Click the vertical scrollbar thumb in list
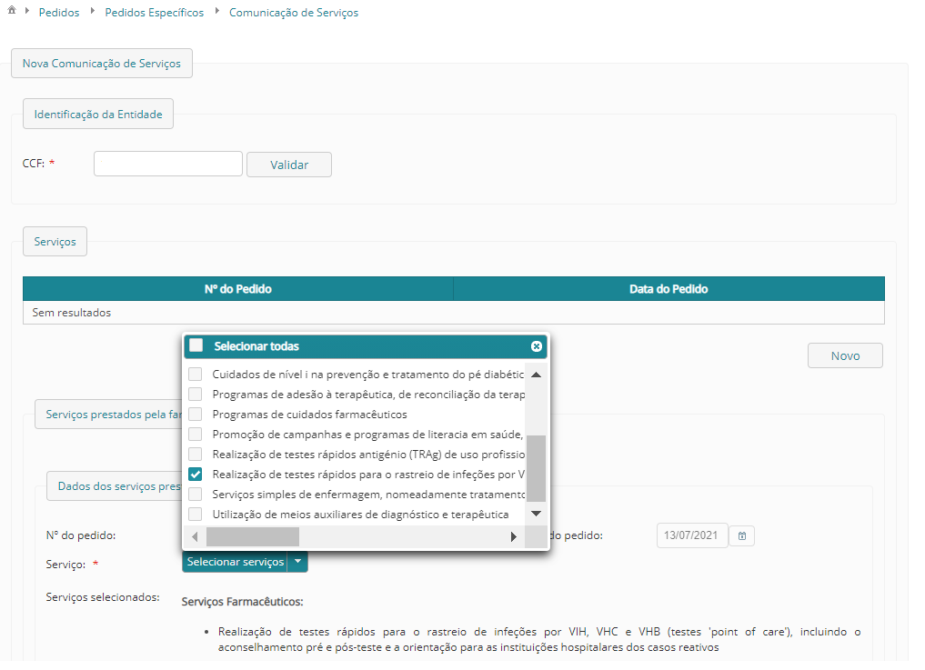925x670 pixels. [536, 468]
